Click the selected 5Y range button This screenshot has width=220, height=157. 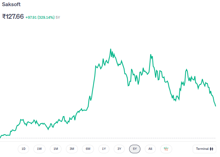(x=135, y=149)
